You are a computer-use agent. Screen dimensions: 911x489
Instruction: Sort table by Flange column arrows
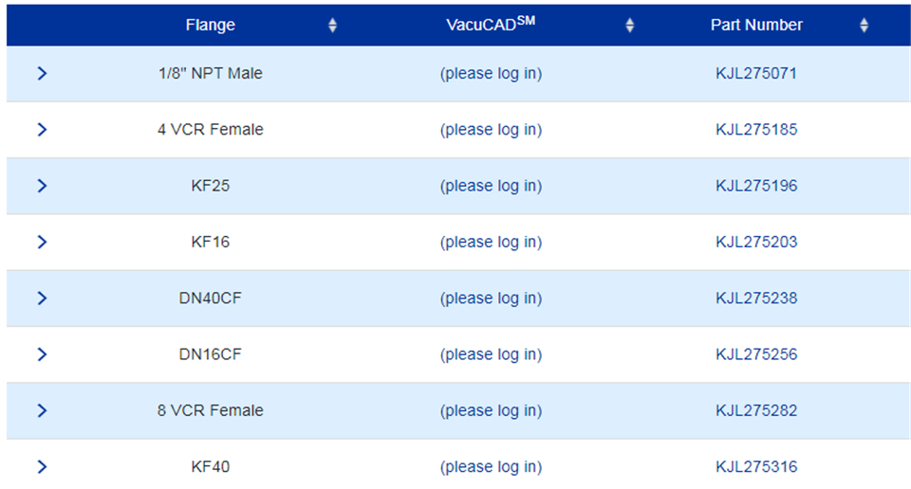332,26
